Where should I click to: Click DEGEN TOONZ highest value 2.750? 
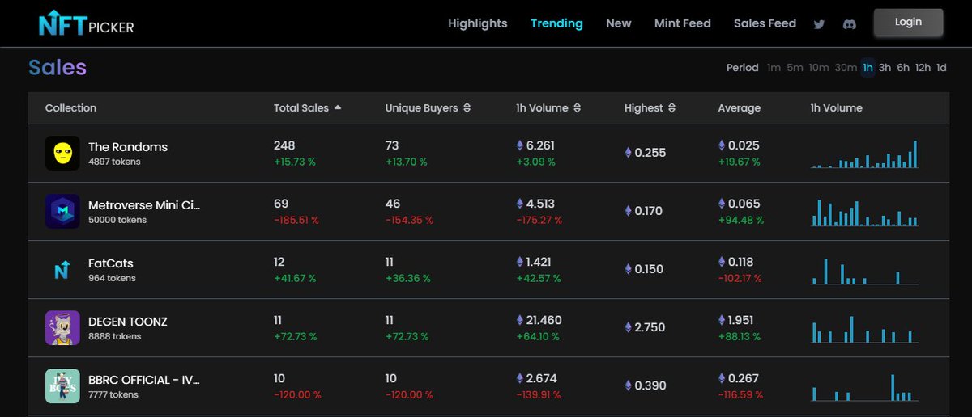645,327
